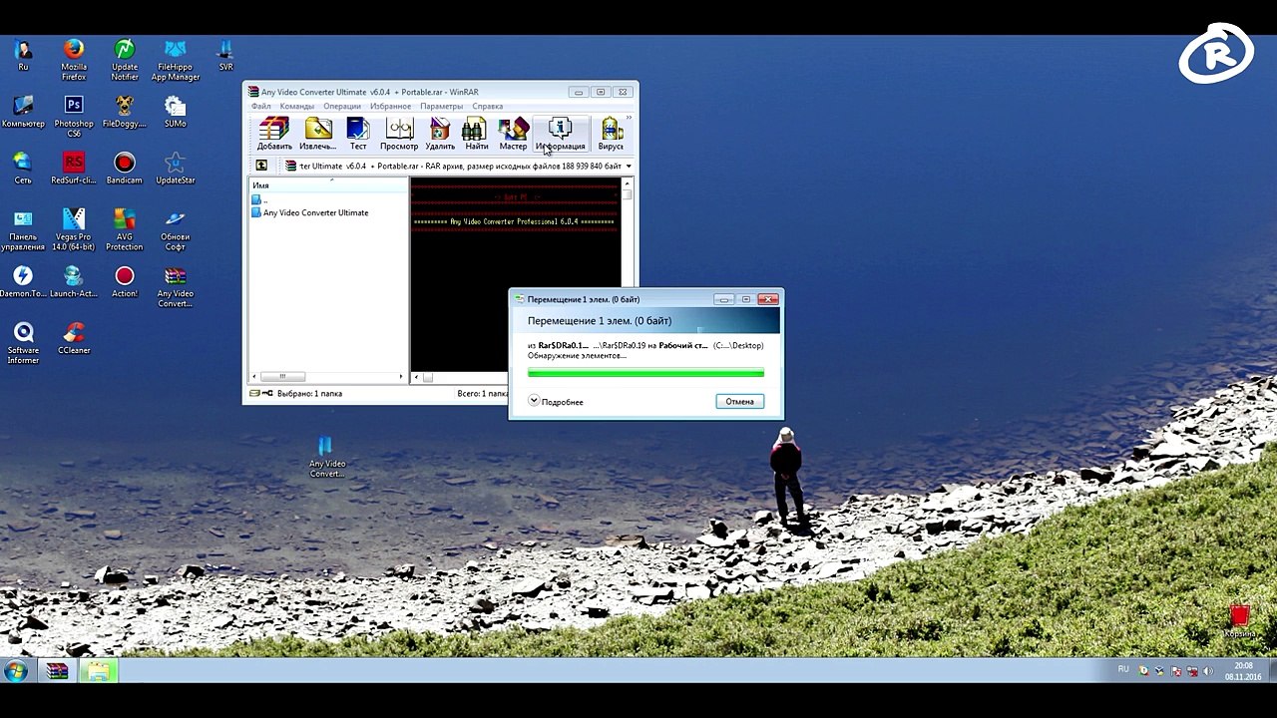Viewport: 1277px width, 718px height.
Task: Open FileHippo App Manager shortcut
Action: tap(176, 60)
